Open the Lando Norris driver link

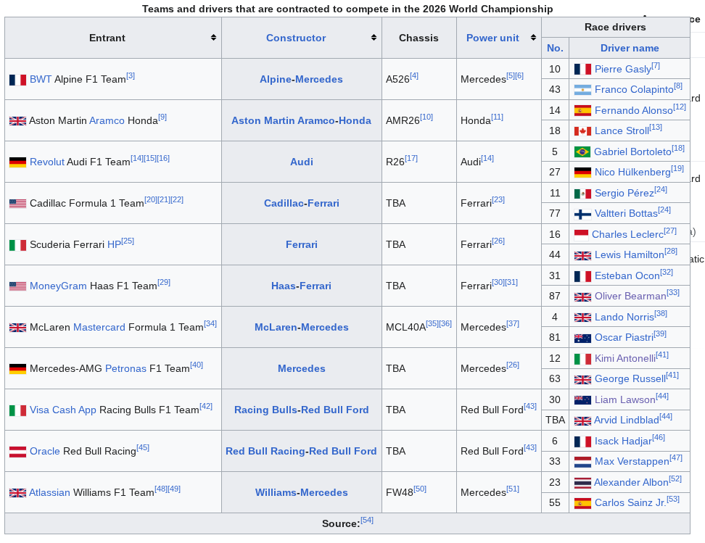pos(624,318)
